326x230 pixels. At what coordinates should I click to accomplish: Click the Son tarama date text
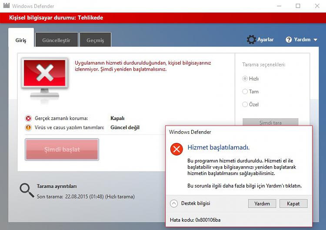[86, 197]
